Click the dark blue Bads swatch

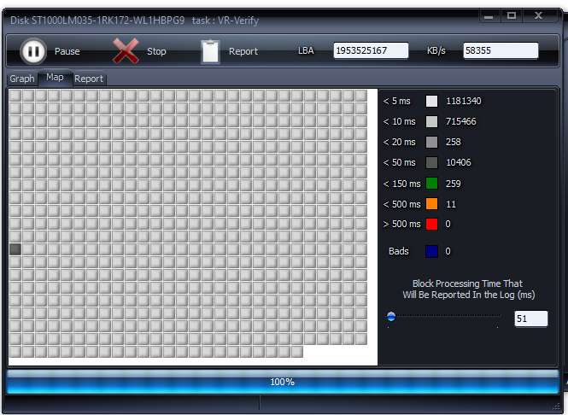(431, 251)
